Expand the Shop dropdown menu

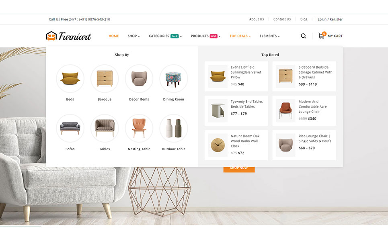(x=133, y=36)
